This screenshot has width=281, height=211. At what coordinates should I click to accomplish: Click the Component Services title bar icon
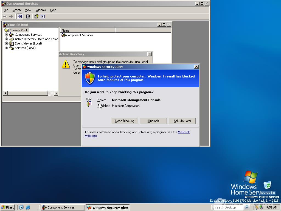[4, 3]
